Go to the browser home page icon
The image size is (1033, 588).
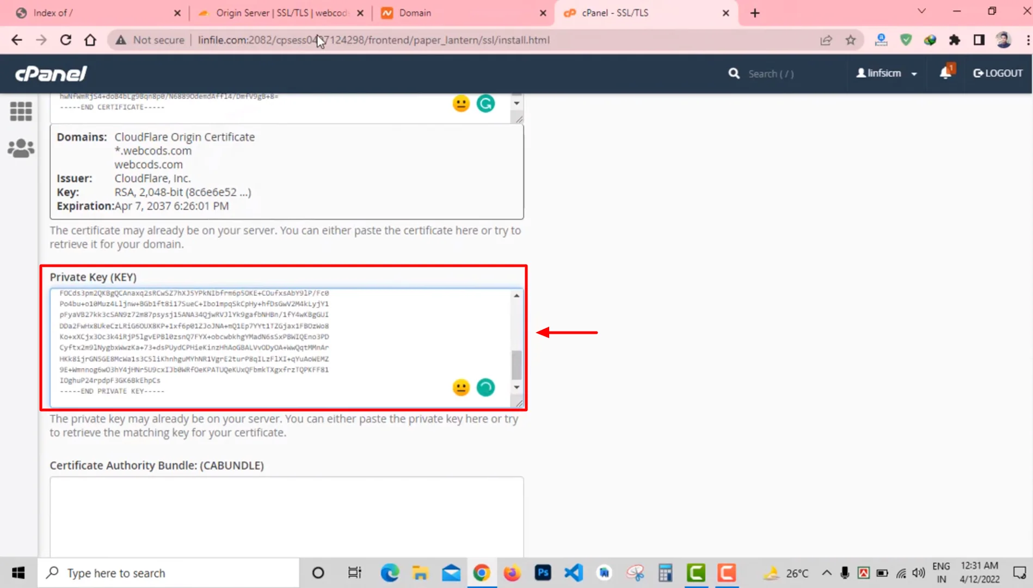click(x=90, y=40)
